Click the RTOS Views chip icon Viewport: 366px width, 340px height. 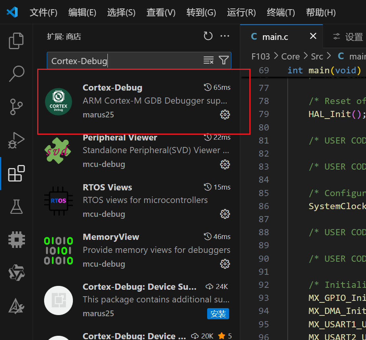58,201
